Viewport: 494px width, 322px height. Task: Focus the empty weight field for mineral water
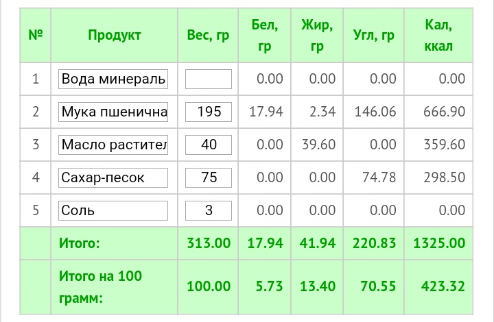point(209,79)
